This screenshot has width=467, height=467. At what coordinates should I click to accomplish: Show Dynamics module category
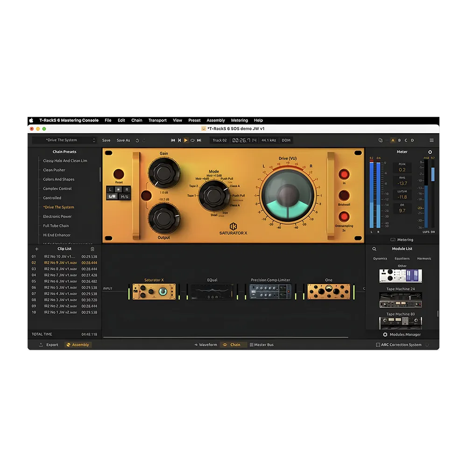coord(380,259)
